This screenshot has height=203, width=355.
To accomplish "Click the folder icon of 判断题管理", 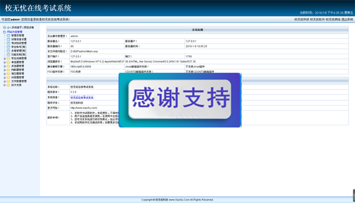I will click(x=8, y=70).
